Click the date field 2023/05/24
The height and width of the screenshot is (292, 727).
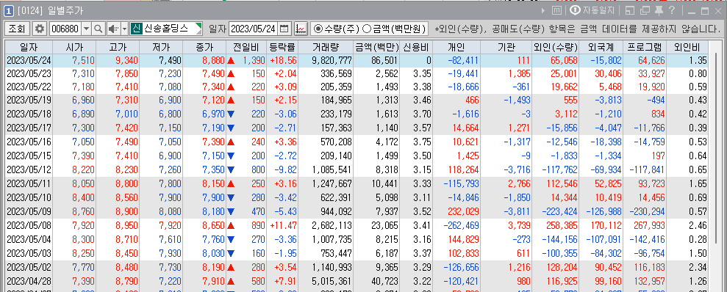[x=253, y=29]
